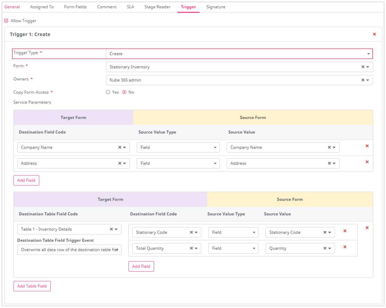This screenshot has width=386, height=308.
Task: Switch to the Form Fields tab
Action: pyautogui.click(x=75, y=7)
